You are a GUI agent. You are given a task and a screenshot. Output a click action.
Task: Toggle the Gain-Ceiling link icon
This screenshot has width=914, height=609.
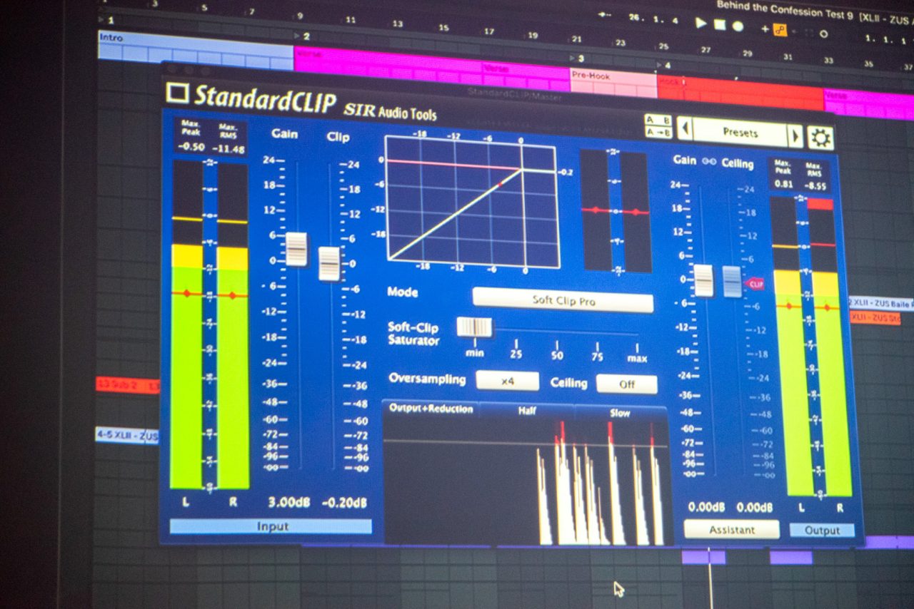[709, 161]
